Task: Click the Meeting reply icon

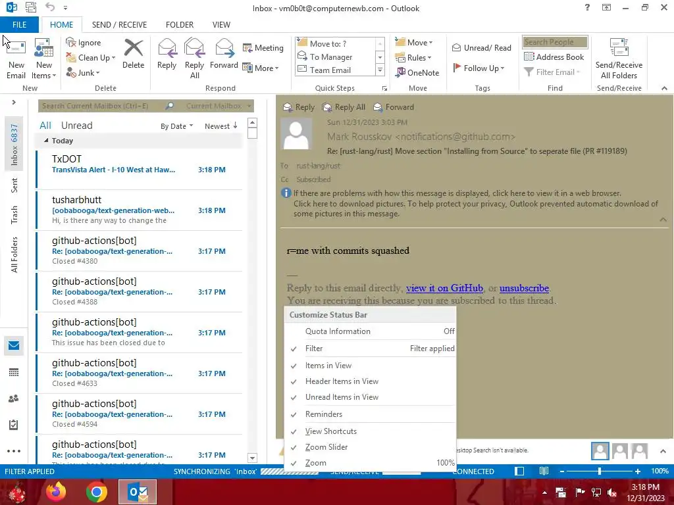Action: click(247, 47)
